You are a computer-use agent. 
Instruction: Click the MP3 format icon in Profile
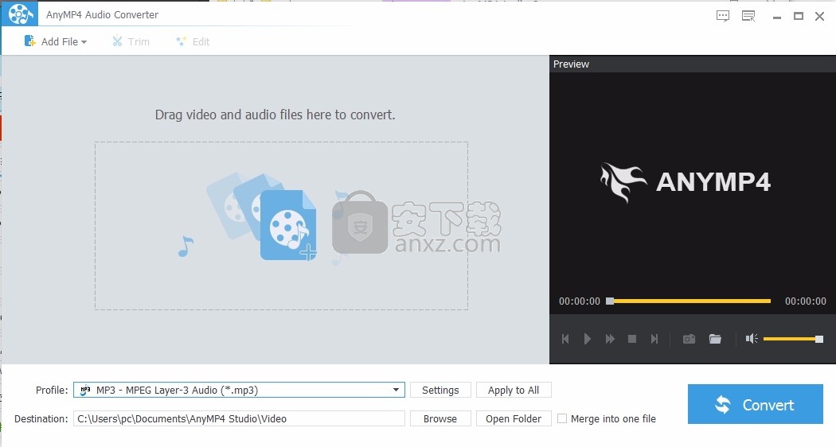pos(84,390)
